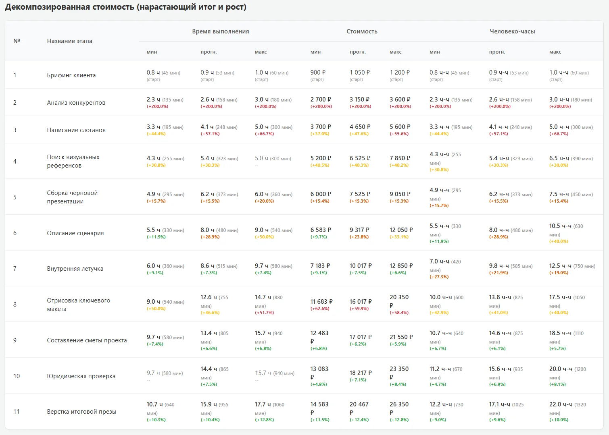Image resolution: width=609 pixels, height=435 pixels.
Task: Click the 'Время выполнения' column group header
Action: (x=220, y=31)
